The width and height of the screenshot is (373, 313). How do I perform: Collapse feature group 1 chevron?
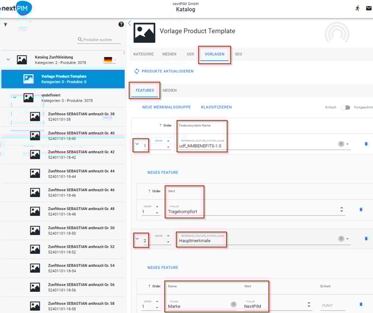[x=137, y=144]
